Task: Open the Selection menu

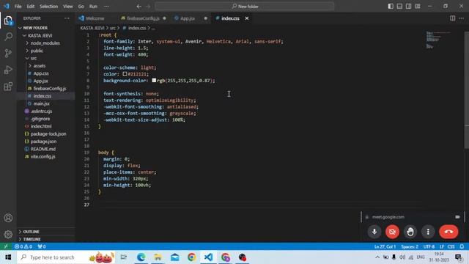Action: point(49,7)
